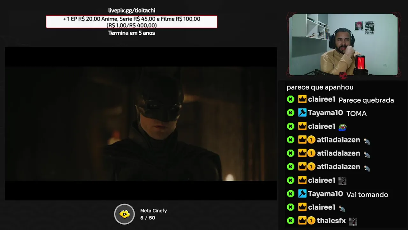Open Tayama10's name on the 'Vai tomando' message
Viewport: 408px width, 230px height.
(x=325, y=194)
